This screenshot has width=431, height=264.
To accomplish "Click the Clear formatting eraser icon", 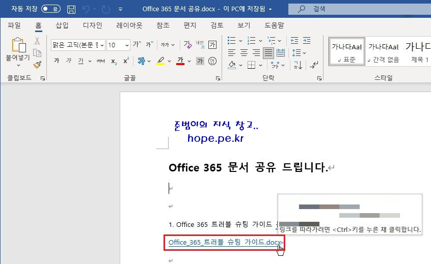I will [x=187, y=44].
